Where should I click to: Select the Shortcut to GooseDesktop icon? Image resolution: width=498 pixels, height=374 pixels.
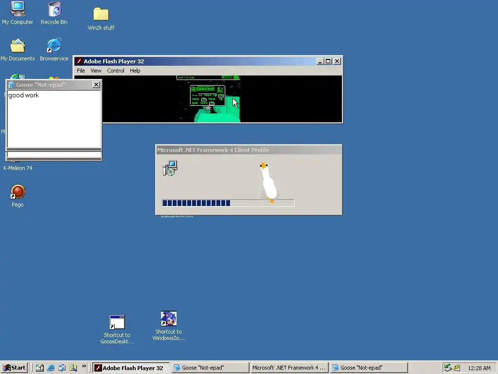[x=117, y=322]
